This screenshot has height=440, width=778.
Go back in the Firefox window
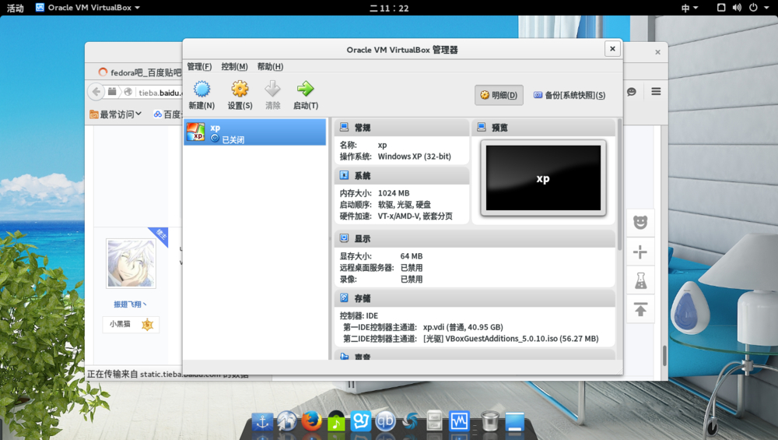click(x=96, y=92)
